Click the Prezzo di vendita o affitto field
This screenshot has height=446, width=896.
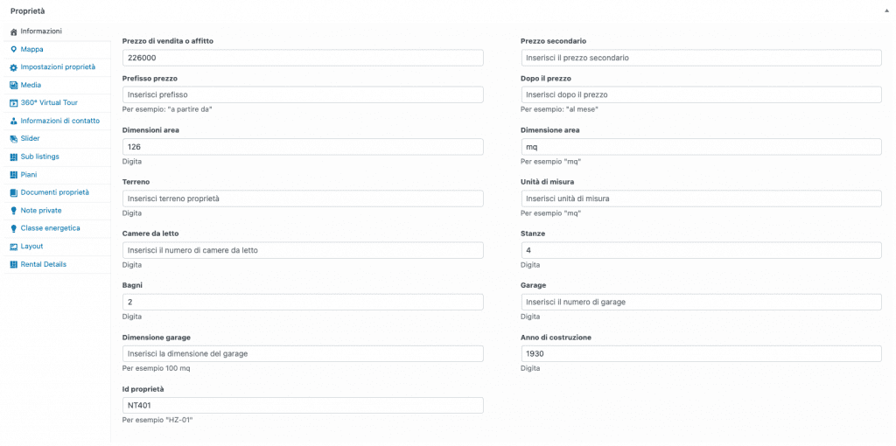click(303, 58)
